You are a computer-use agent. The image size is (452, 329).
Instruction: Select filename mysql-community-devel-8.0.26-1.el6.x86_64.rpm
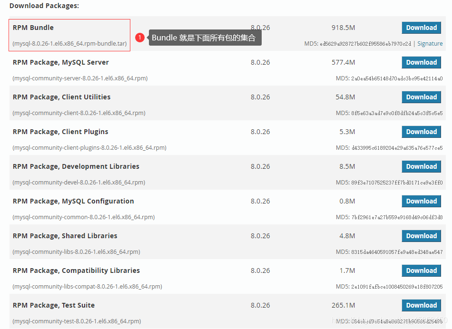tap(79, 183)
